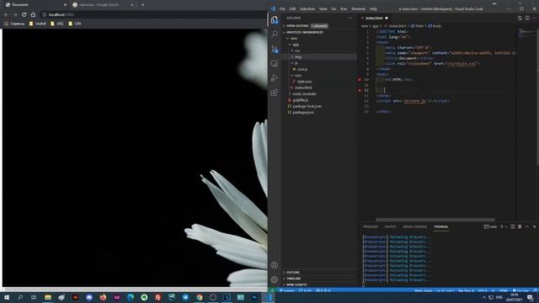
Task: Close the terminal panel
Action: coord(534,226)
